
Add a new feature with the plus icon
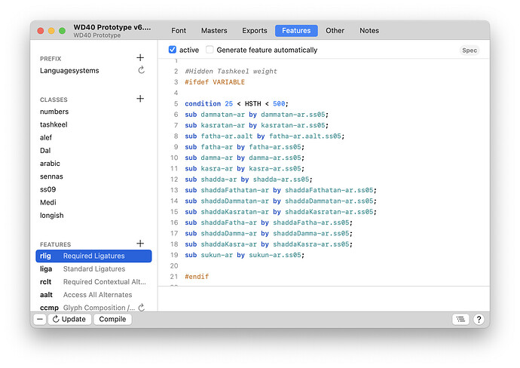tap(140, 244)
